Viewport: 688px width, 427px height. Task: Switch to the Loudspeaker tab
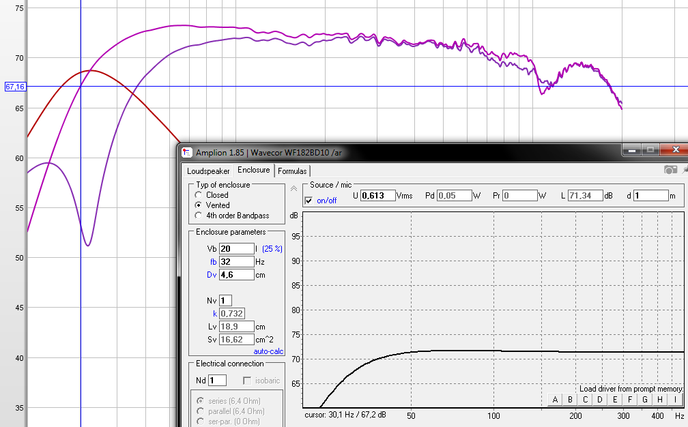coord(208,171)
